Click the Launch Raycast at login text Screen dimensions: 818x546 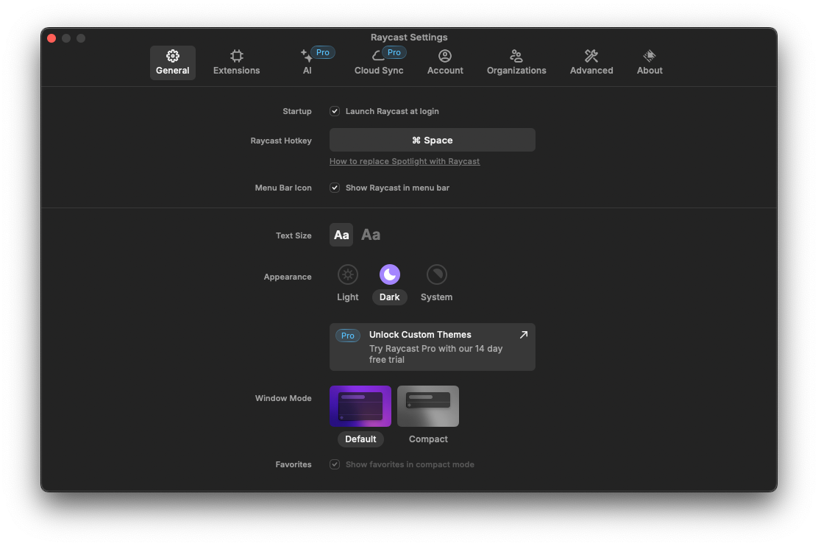(x=392, y=111)
